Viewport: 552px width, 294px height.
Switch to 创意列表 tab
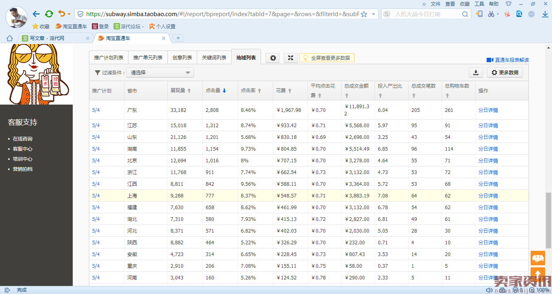[x=182, y=57]
